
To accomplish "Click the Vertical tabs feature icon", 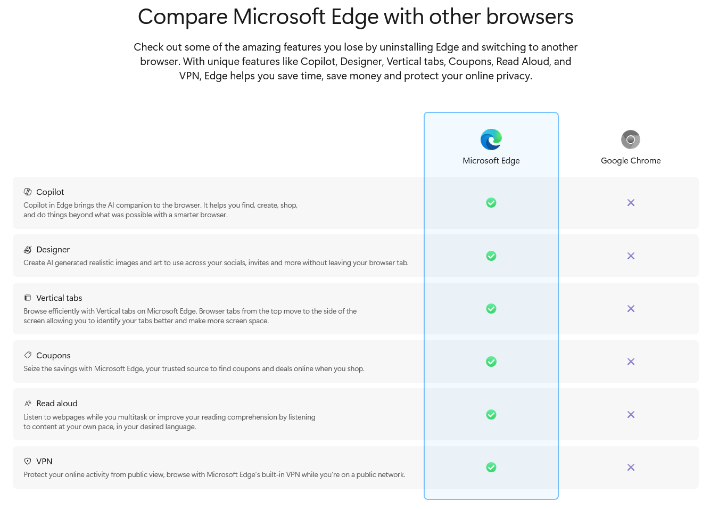I will click(28, 298).
